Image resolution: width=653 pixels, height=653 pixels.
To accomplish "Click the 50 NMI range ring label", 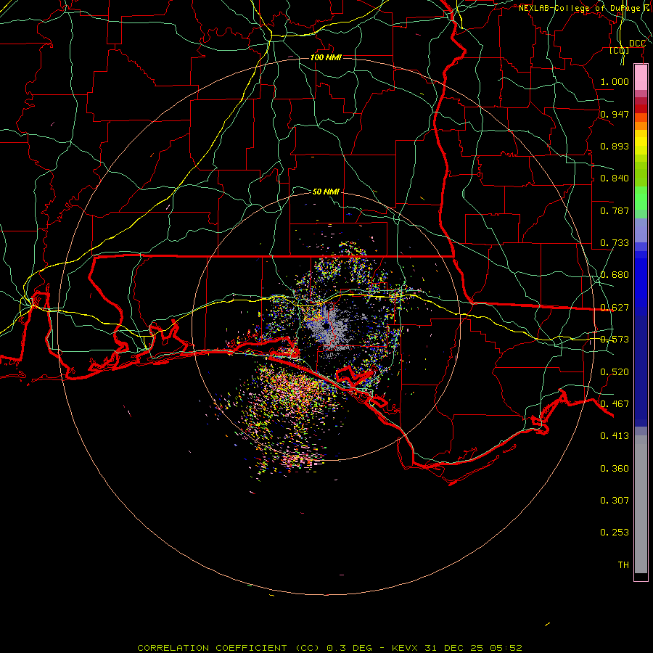I will coord(326,192).
